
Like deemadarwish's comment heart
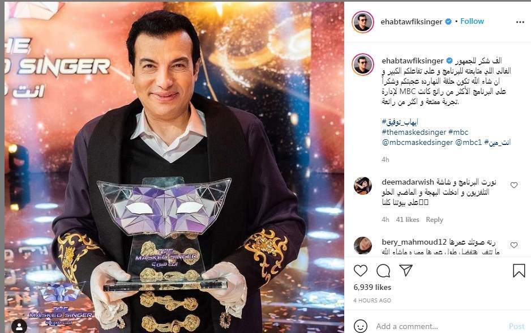click(x=514, y=185)
